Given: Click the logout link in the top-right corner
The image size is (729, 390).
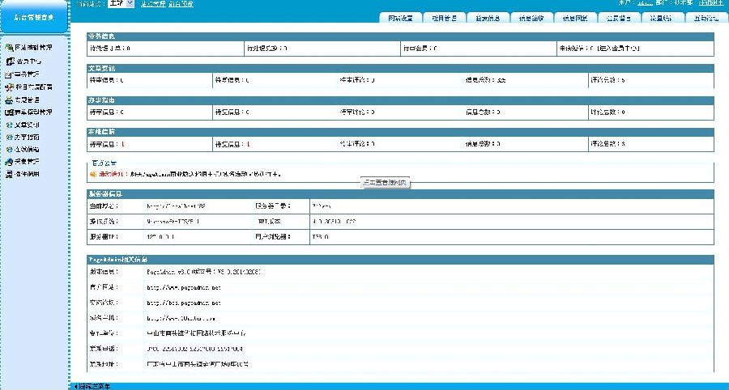Looking at the screenshot, I should pos(711,3).
